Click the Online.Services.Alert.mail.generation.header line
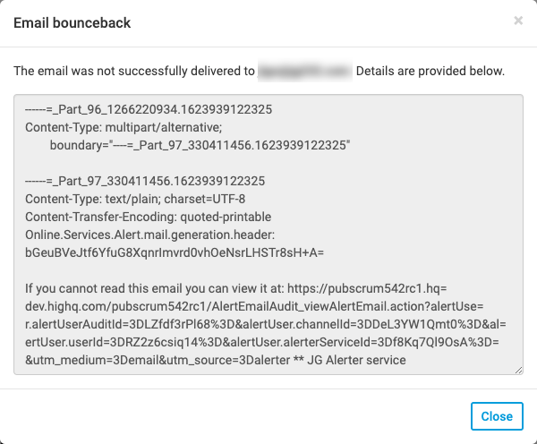The height and width of the screenshot is (444, 537). pyautogui.click(x=150, y=235)
